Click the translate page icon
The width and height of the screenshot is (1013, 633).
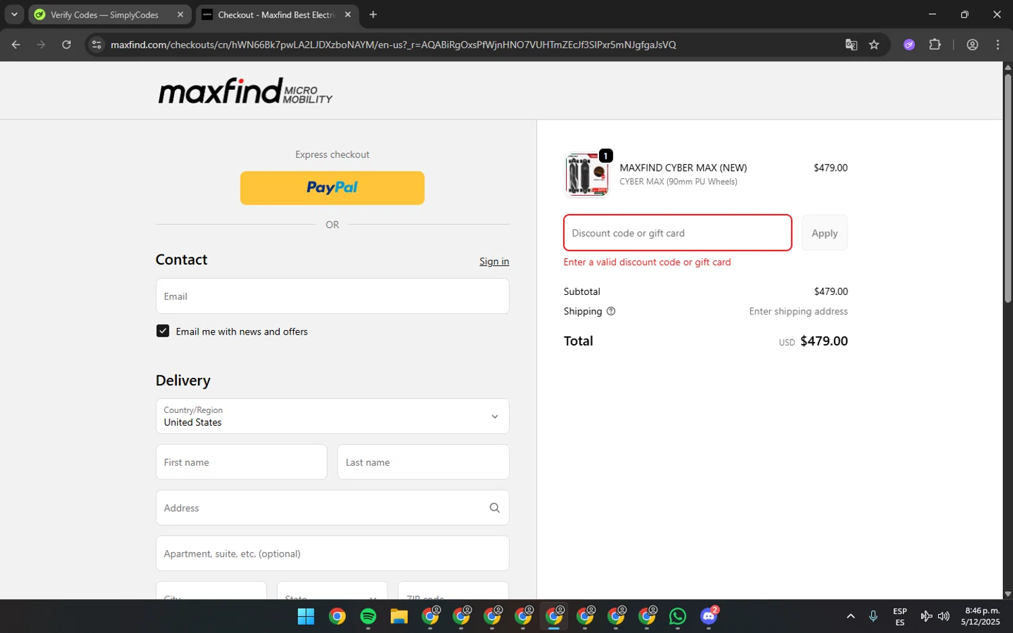click(851, 45)
